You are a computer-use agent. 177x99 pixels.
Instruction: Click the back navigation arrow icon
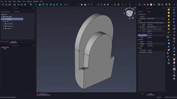point(19,5)
